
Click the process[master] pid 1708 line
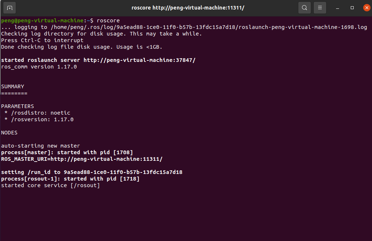67,152
